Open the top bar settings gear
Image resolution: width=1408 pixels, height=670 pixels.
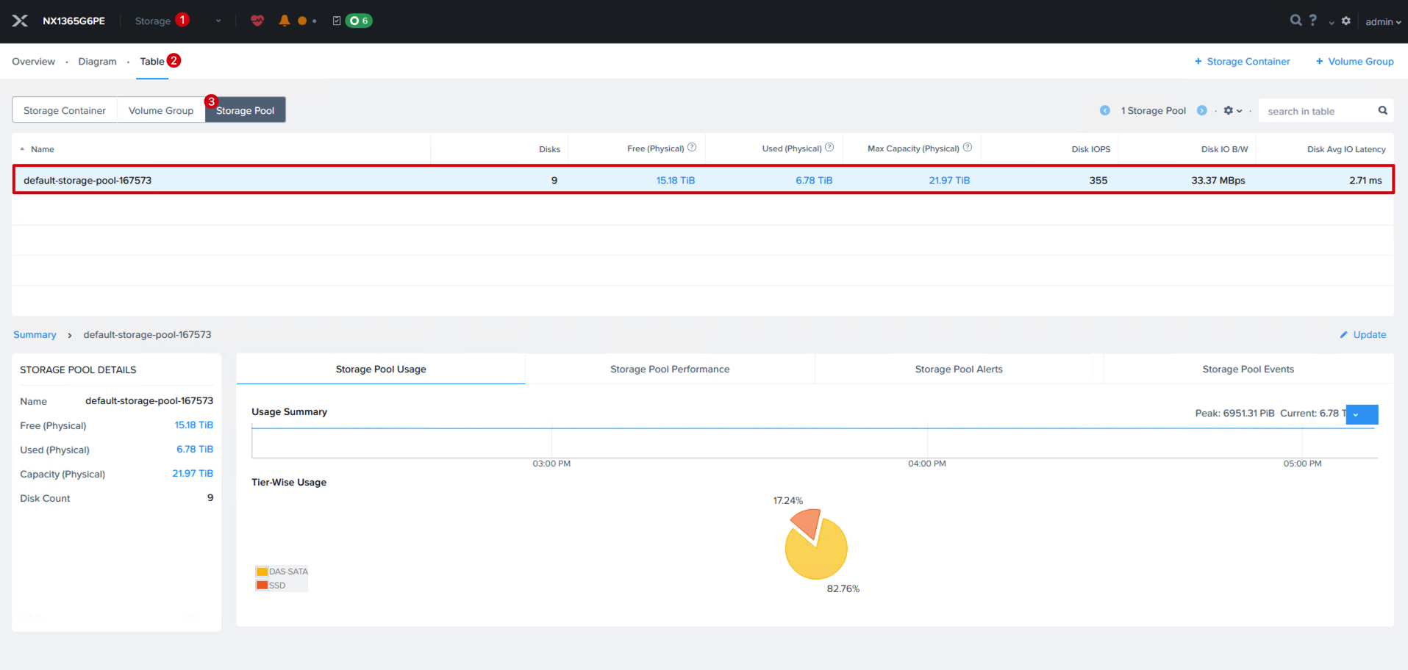point(1346,21)
